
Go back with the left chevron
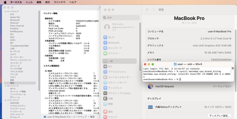(x=147, y=10)
